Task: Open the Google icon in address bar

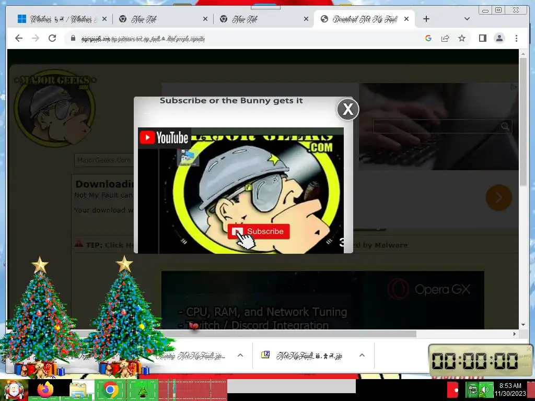Action: (428, 38)
